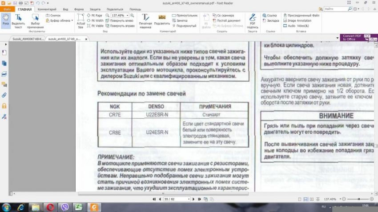
Task: Switch to Suzuki_AN400K7-K8 document tab
Action: [28, 39]
